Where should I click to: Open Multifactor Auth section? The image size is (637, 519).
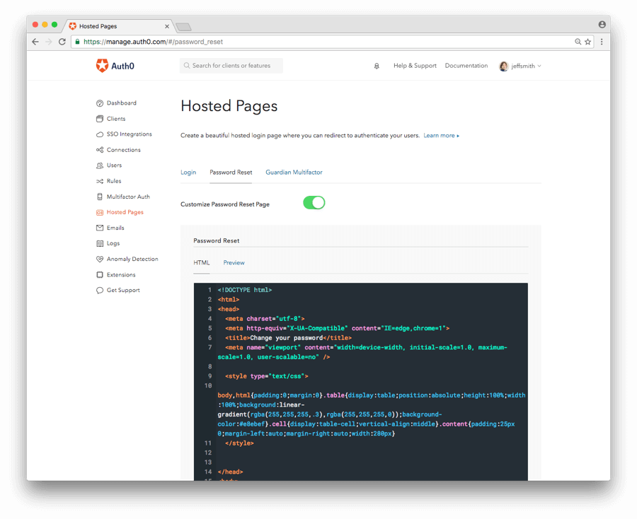point(128,197)
